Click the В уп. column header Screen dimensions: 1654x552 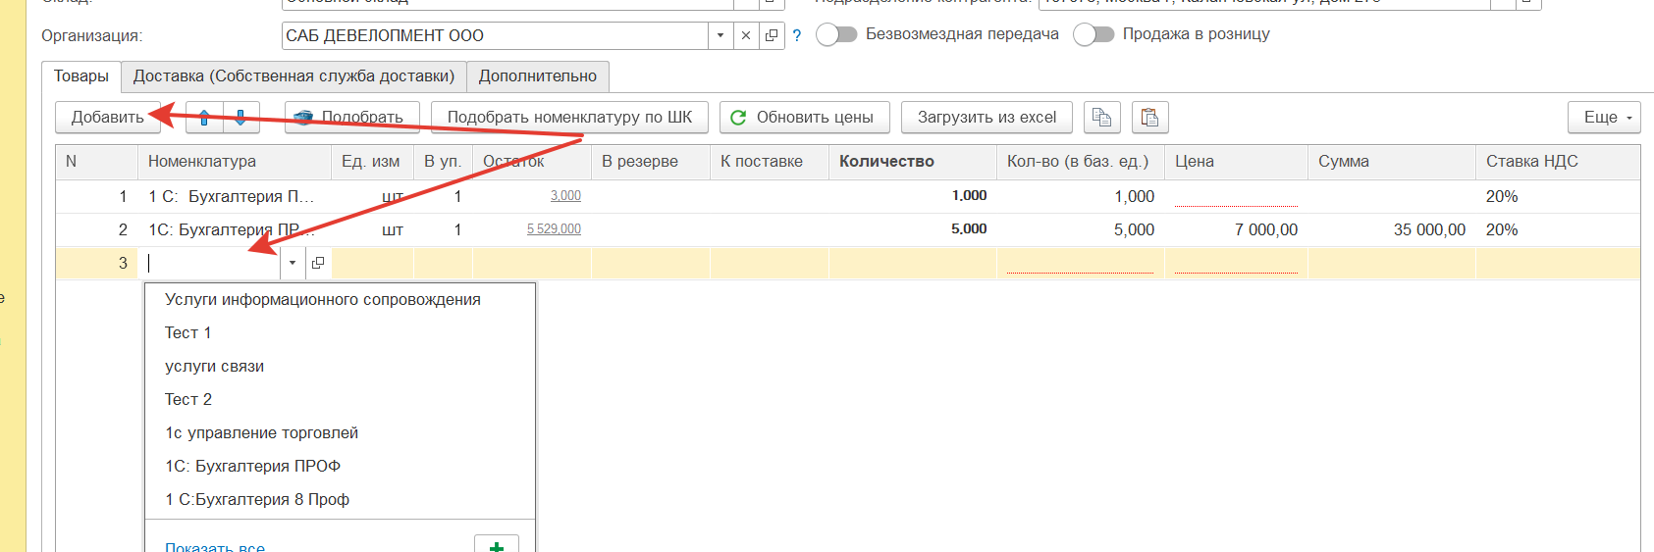tap(443, 162)
